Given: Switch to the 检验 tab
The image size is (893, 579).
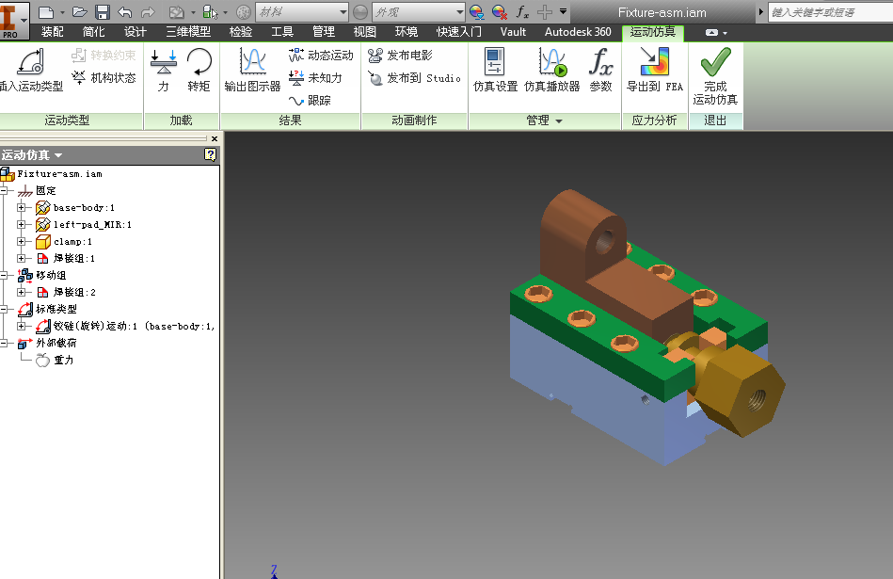Looking at the screenshot, I should pos(240,32).
